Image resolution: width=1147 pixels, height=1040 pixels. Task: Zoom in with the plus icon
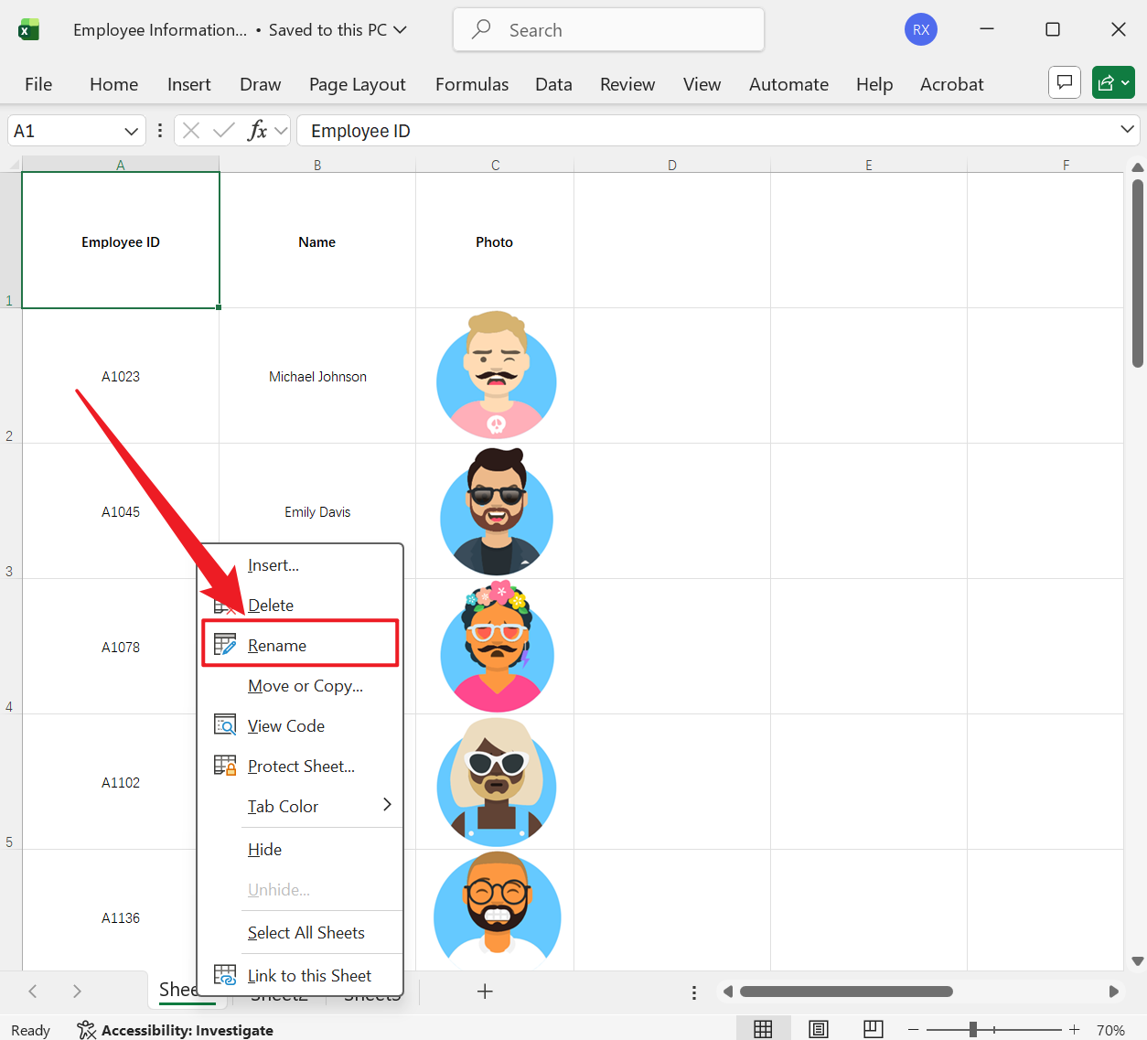pos(1075,1028)
